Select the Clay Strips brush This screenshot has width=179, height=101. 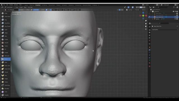[6, 23]
